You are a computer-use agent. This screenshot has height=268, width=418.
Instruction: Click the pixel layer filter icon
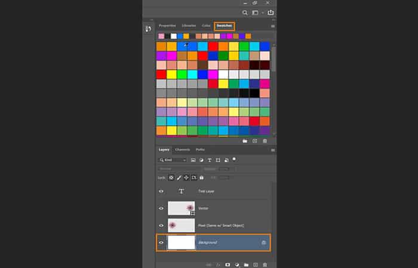[x=193, y=160]
